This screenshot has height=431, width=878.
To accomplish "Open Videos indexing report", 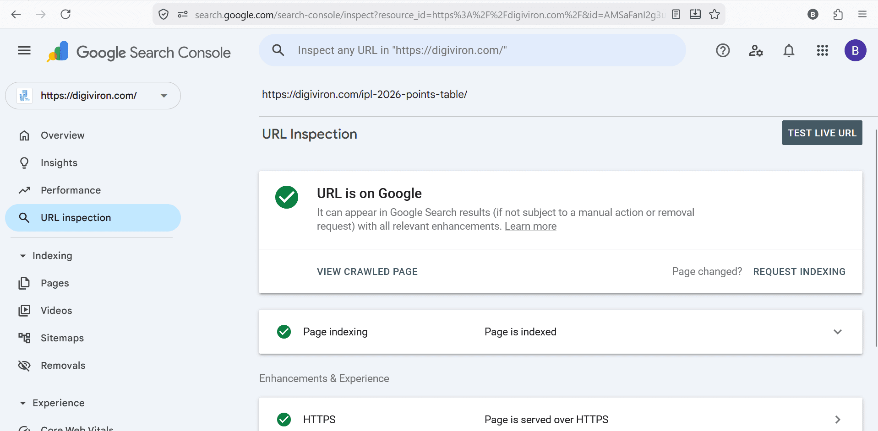I will tap(93, 311).
